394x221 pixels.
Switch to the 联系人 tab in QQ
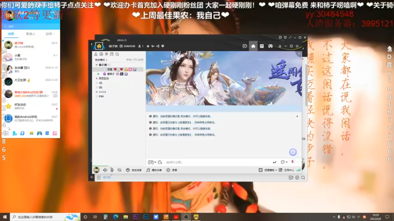[x=31, y=34]
